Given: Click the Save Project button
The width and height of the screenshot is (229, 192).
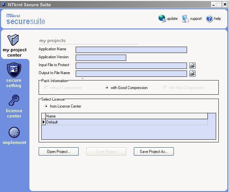Looking at the screenshot, I should [x=106, y=152].
